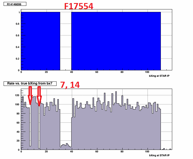Viewport: 193px width, 159px height.
Task: Click the y-axis value 80 on bottom plot
Action: 18,114
